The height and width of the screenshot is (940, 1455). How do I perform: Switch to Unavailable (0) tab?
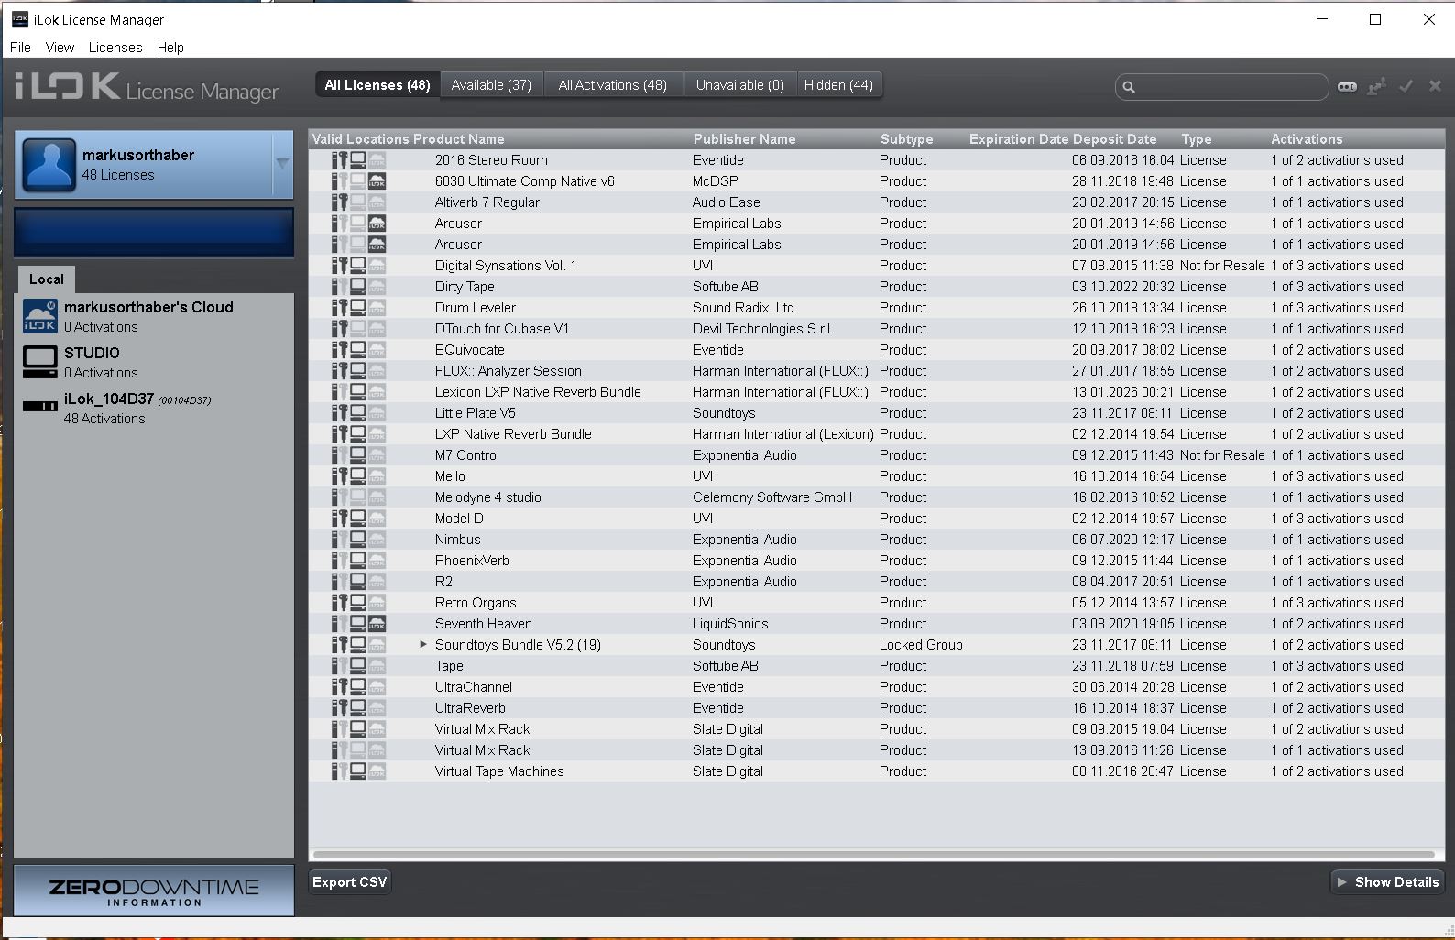point(740,85)
